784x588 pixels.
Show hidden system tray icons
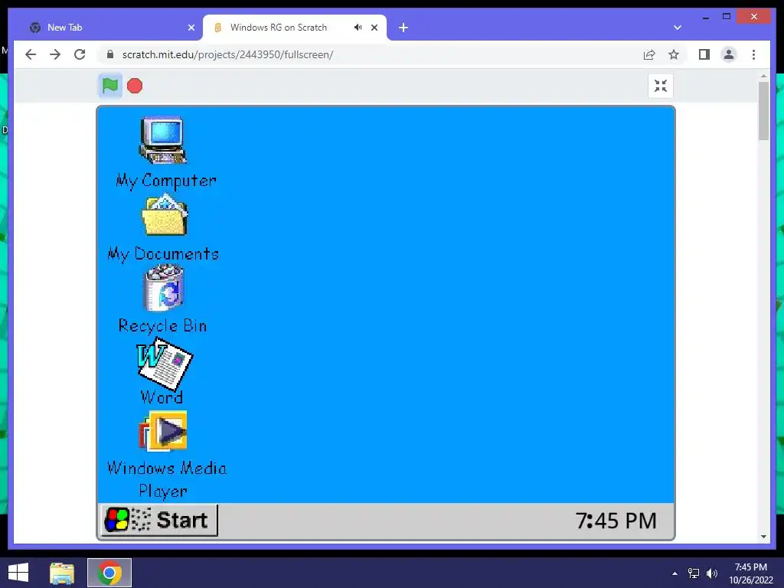675,573
